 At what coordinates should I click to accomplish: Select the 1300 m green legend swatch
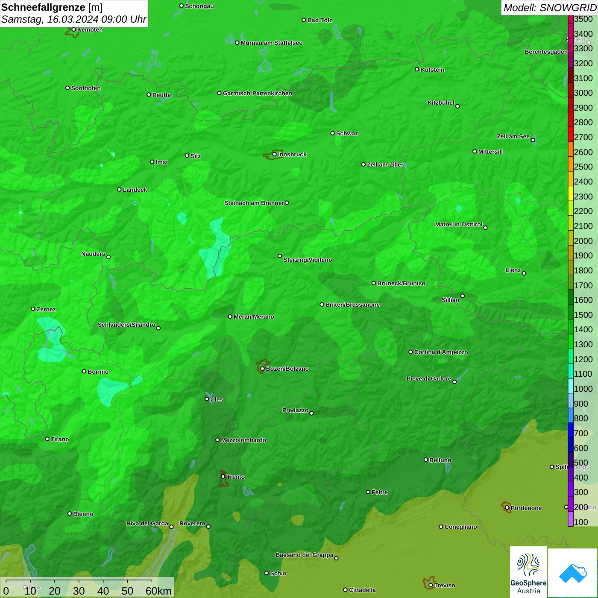pos(571,341)
